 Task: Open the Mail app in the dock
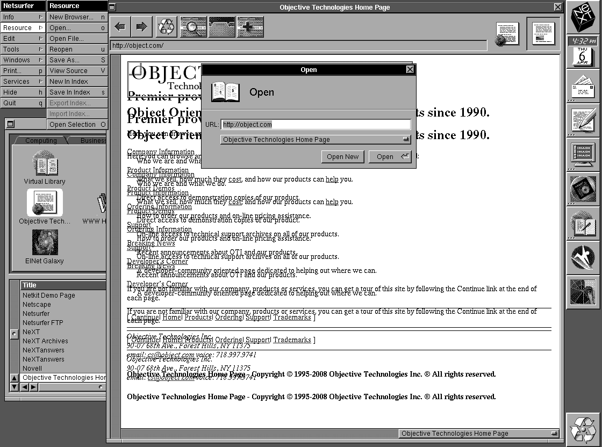coord(583,87)
